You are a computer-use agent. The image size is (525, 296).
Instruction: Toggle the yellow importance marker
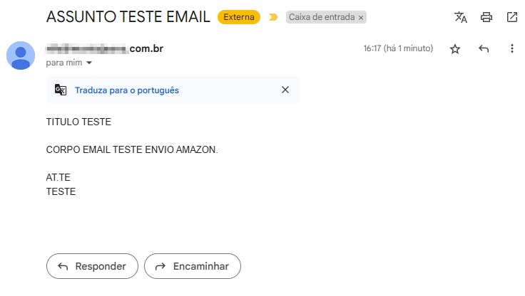[x=272, y=17]
